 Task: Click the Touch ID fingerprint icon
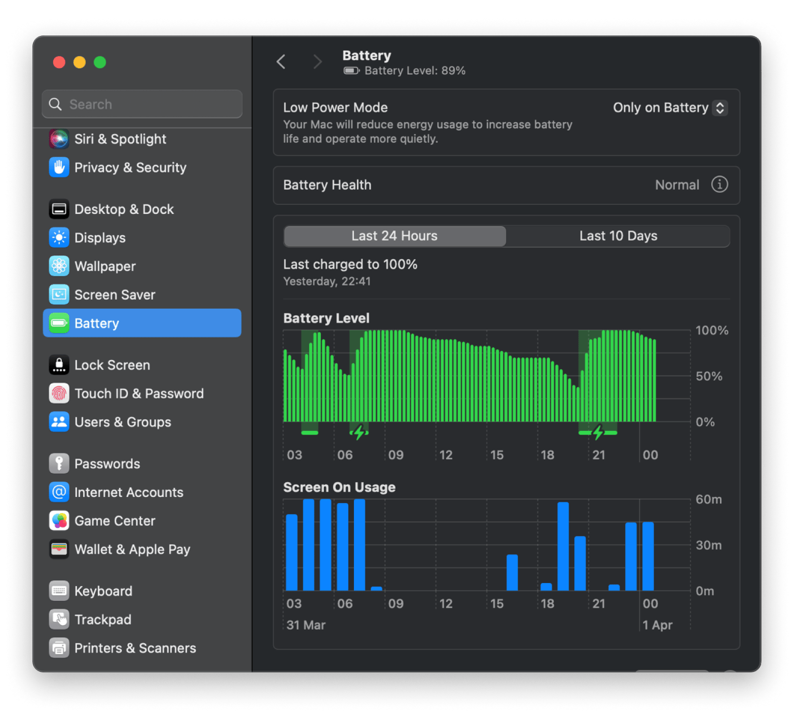click(x=59, y=393)
